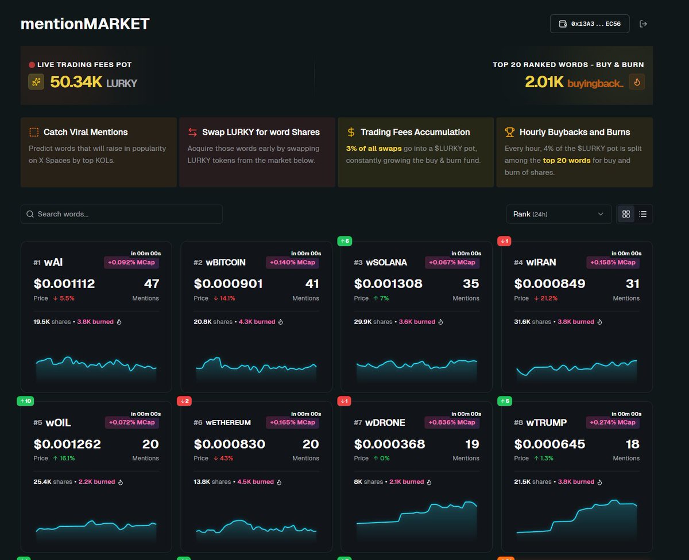Click the burn flame icon on wDRONE card
Screen dimensions: 689x560
click(x=429, y=482)
